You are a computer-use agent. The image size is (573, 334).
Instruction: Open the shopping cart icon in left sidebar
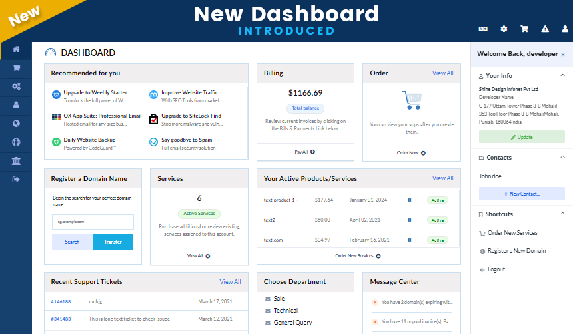point(16,68)
